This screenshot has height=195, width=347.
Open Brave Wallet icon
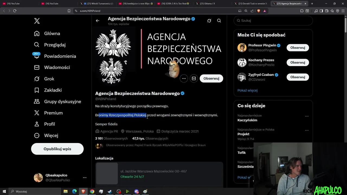click(327, 11)
